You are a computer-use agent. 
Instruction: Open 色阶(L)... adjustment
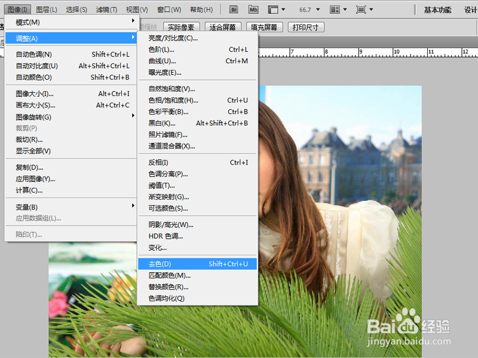[x=198, y=50]
